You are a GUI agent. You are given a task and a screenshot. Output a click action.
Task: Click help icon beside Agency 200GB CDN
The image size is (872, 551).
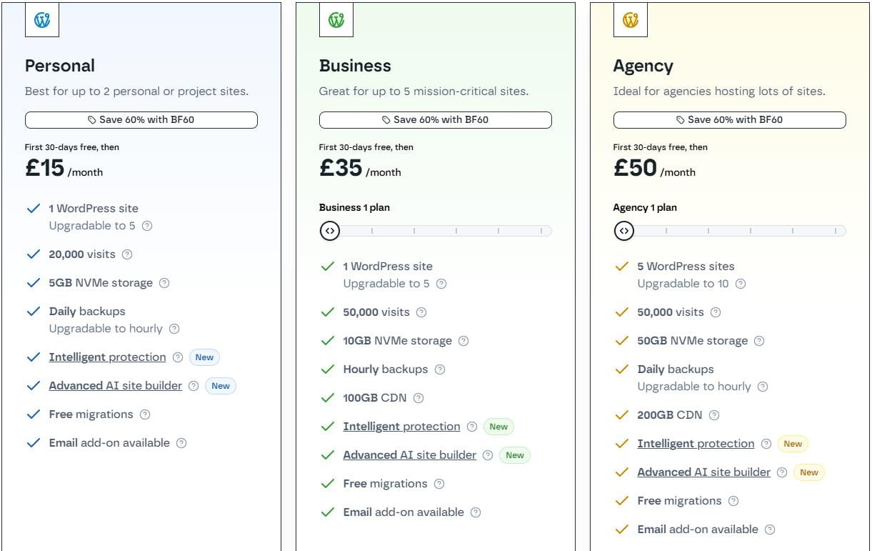[714, 415]
